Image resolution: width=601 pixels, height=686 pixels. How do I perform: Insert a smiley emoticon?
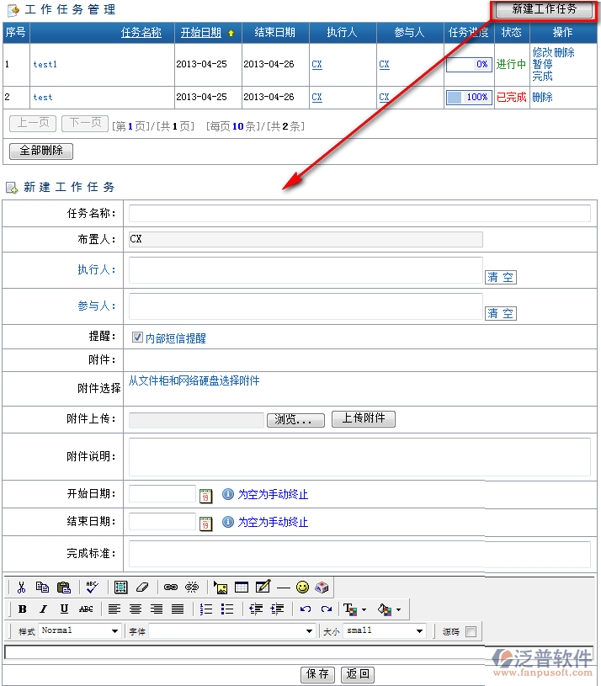[302, 588]
